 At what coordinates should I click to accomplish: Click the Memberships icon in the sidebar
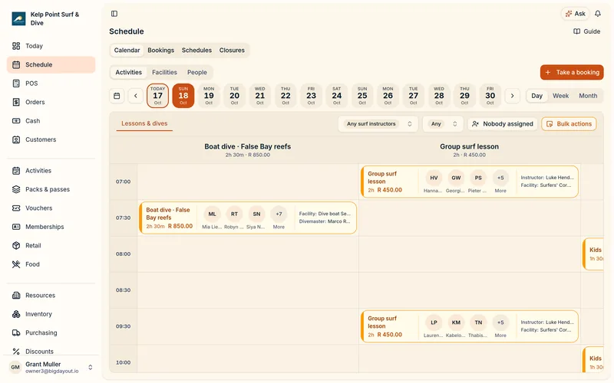pos(16,227)
